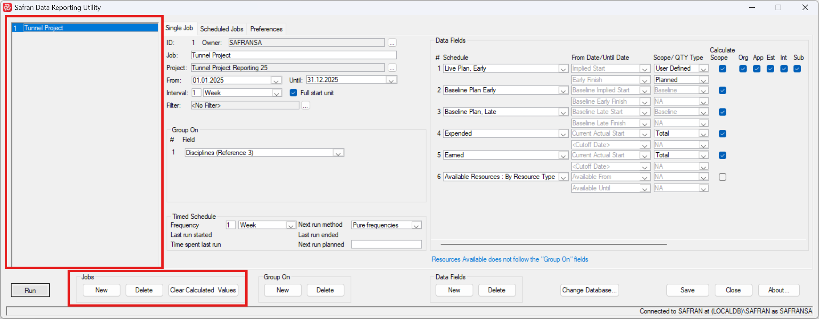Screen dimensions: 819x319
Task: Open the From date dropdown
Action: tap(276, 80)
